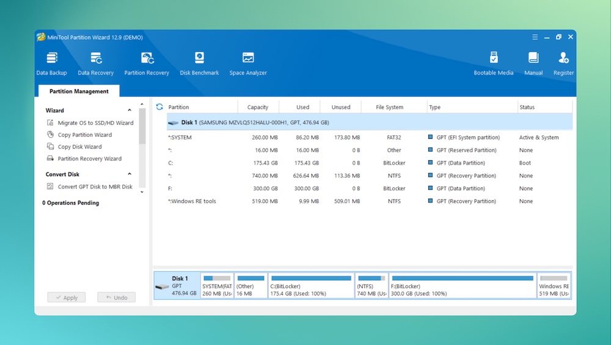Collapse the Wizard section
The width and height of the screenshot is (611, 345).
point(130,110)
